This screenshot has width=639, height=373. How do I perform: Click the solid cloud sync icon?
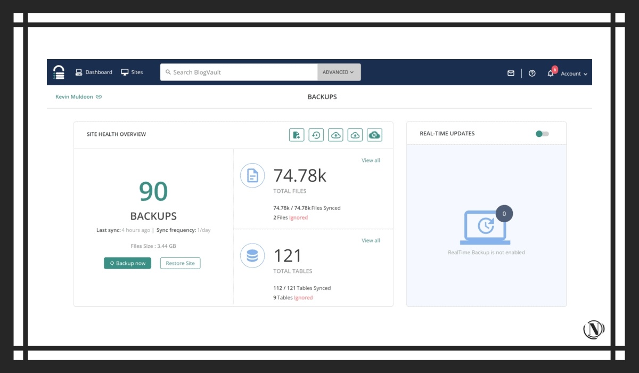coord(374,135)
